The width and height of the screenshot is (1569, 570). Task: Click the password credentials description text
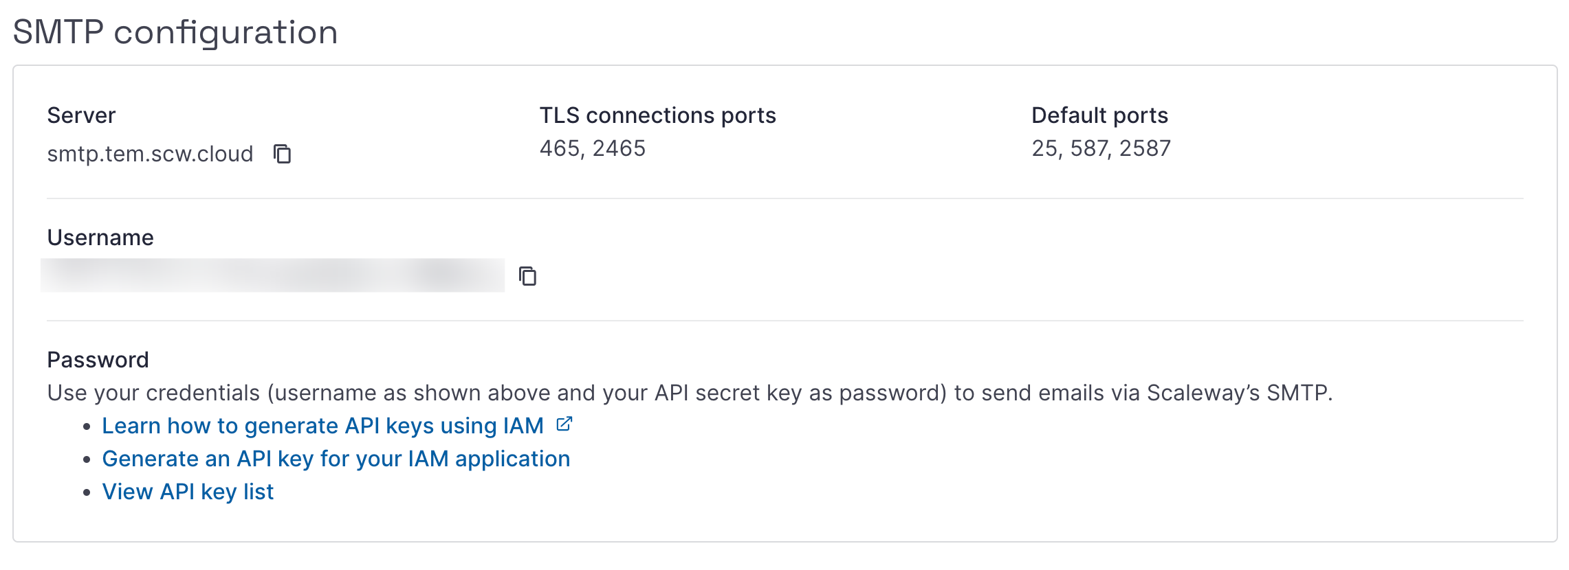[690, 393]
